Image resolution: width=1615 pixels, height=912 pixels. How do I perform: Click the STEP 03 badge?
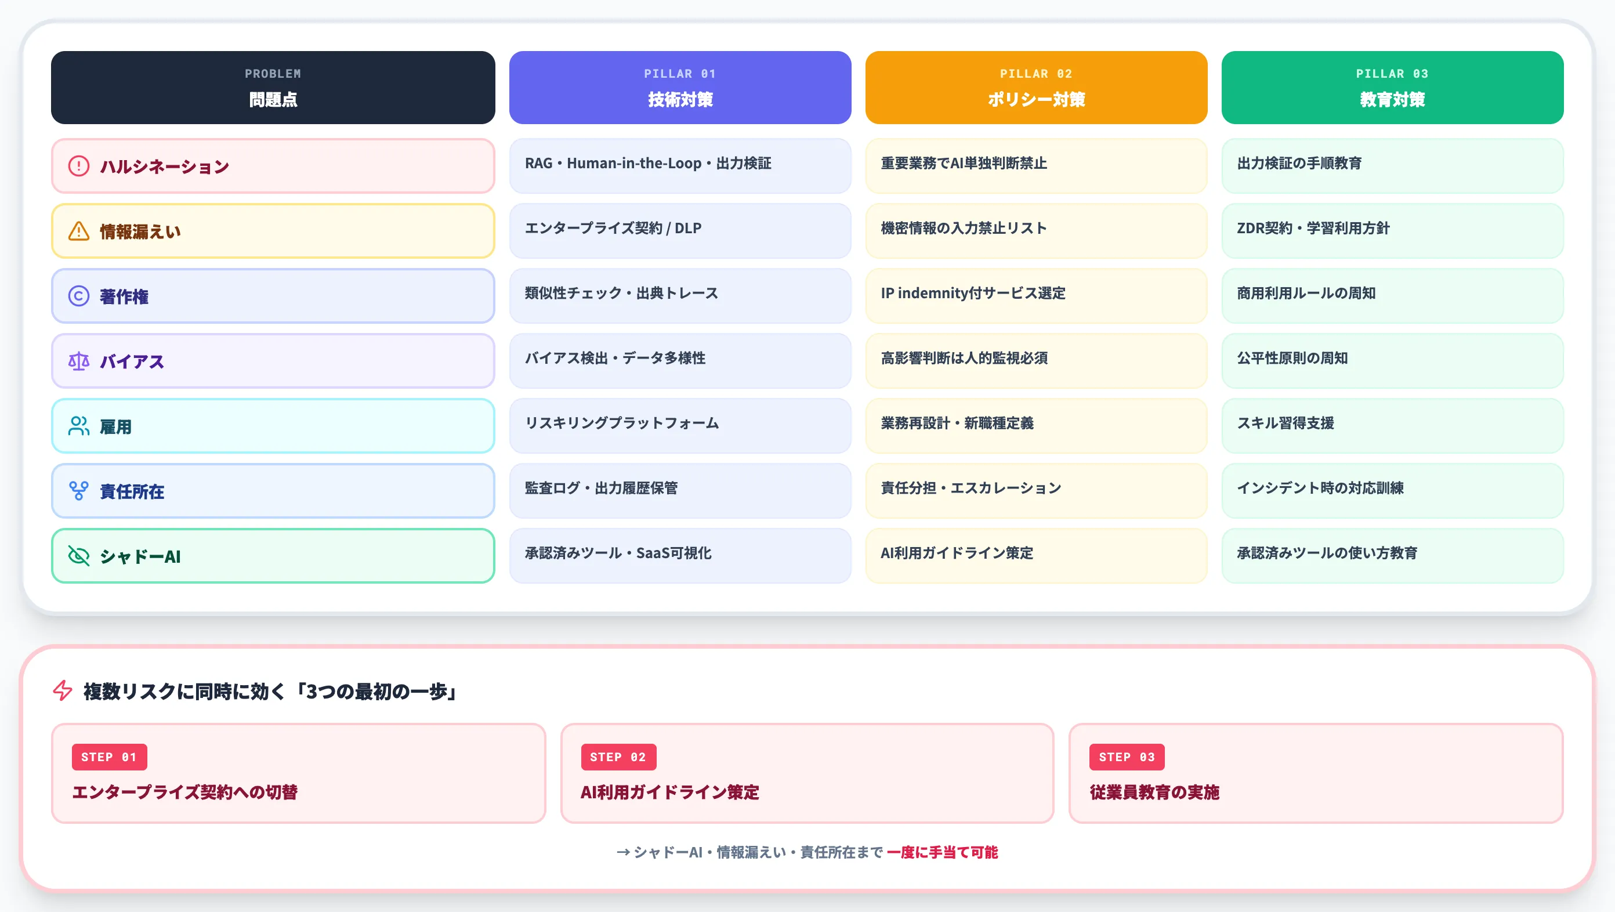pyautogui.click(x=1127, y=757)
